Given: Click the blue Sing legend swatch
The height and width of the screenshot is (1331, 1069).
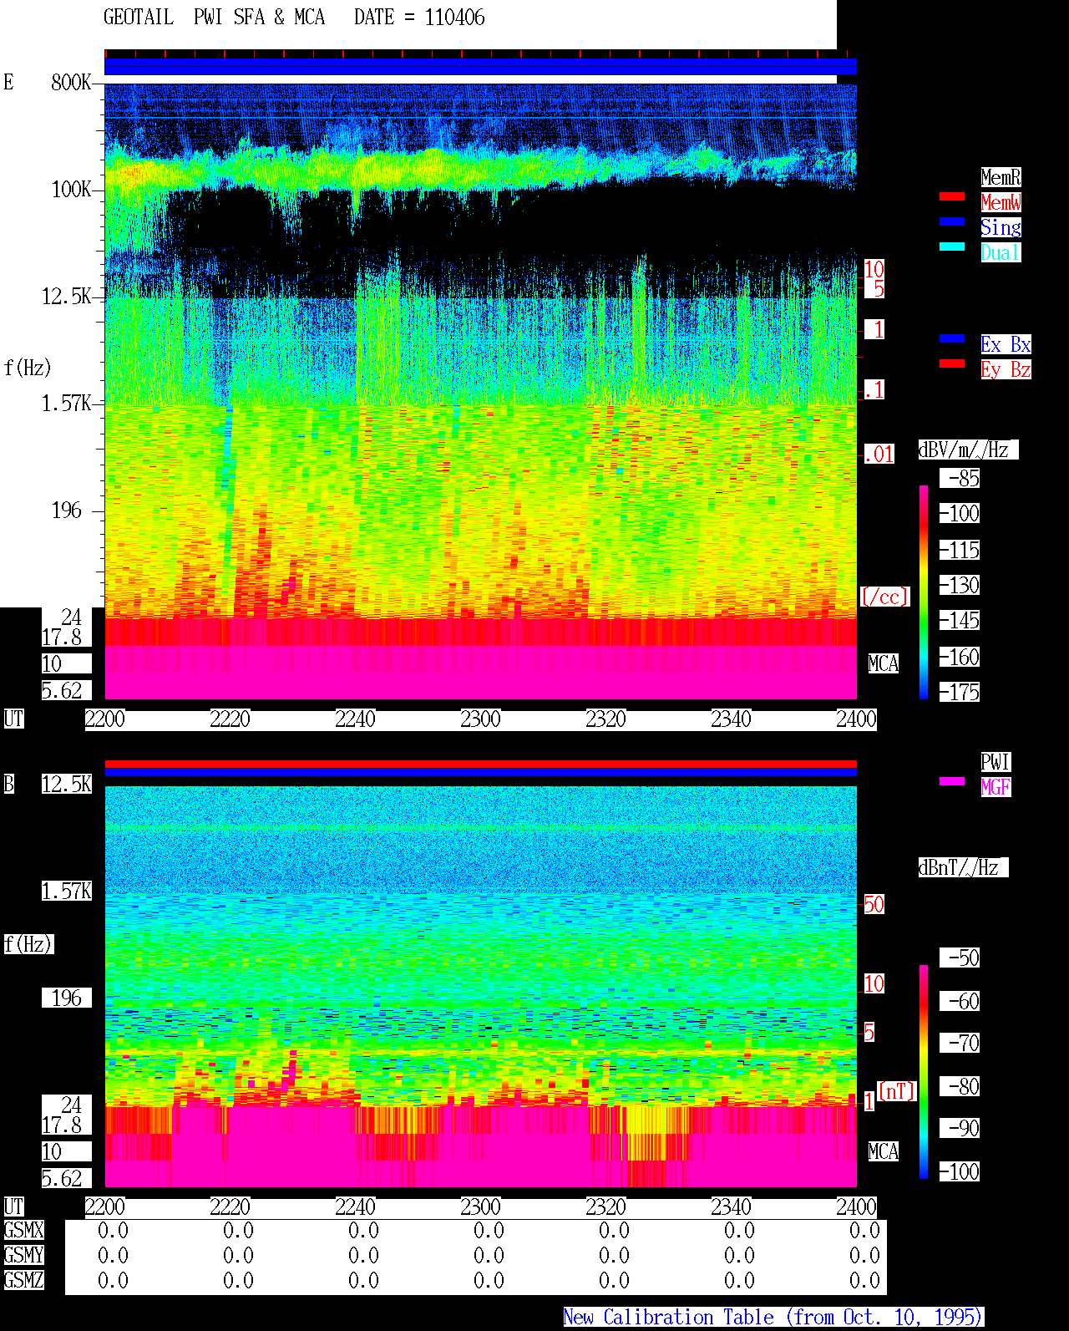Looking at the screenshot, I should click(952, 221).
